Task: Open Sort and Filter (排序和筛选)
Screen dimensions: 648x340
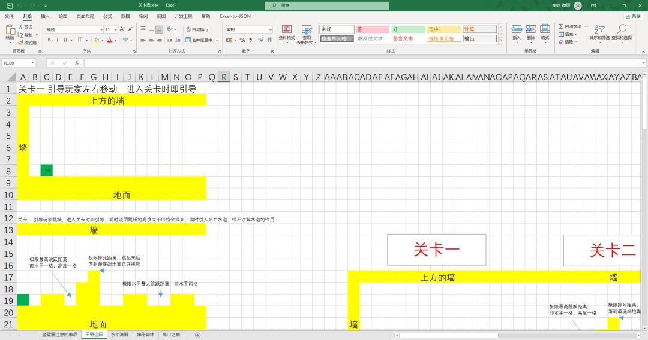Action: (x=599, y=32)
